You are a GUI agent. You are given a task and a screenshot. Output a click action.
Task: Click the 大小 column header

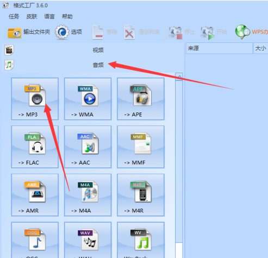pyautogui.click(x=260, y=48)
